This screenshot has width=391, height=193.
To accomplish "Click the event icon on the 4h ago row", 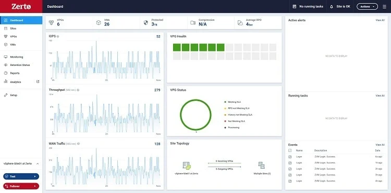I will [290, 181].
